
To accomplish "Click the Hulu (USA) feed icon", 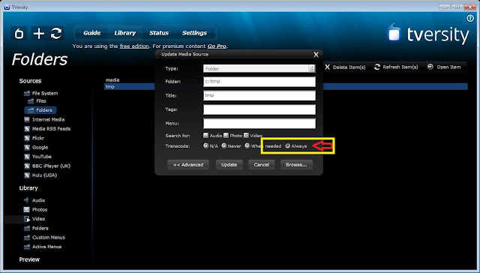I will pyautogui.click(x=27, y=175).
